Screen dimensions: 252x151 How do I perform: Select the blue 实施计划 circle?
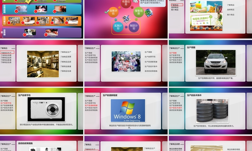coord(118,27)
